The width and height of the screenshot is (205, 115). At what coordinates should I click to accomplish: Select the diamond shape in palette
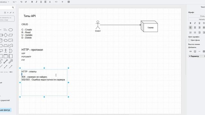click(x=6, y=35)
